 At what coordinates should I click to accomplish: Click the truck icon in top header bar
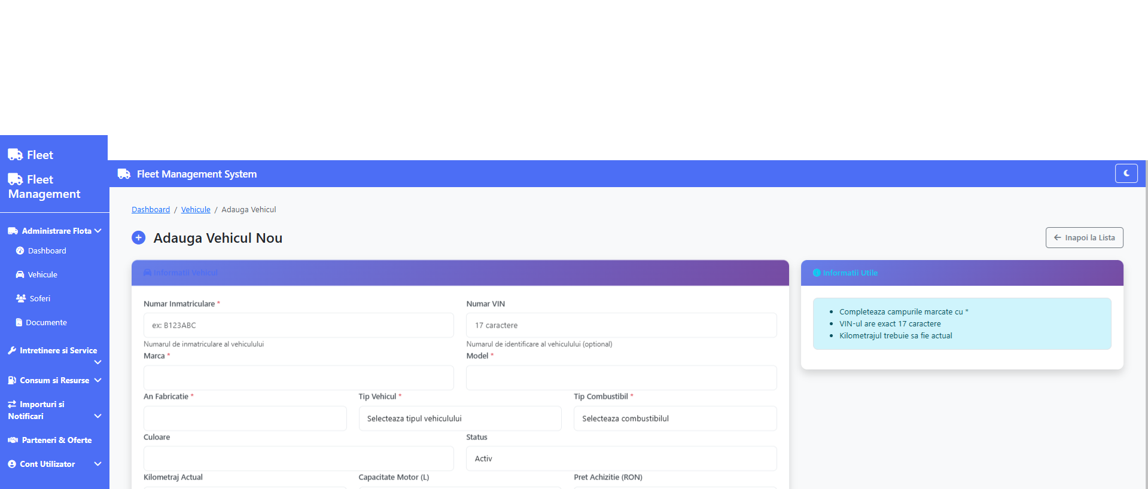click(124, 174)
